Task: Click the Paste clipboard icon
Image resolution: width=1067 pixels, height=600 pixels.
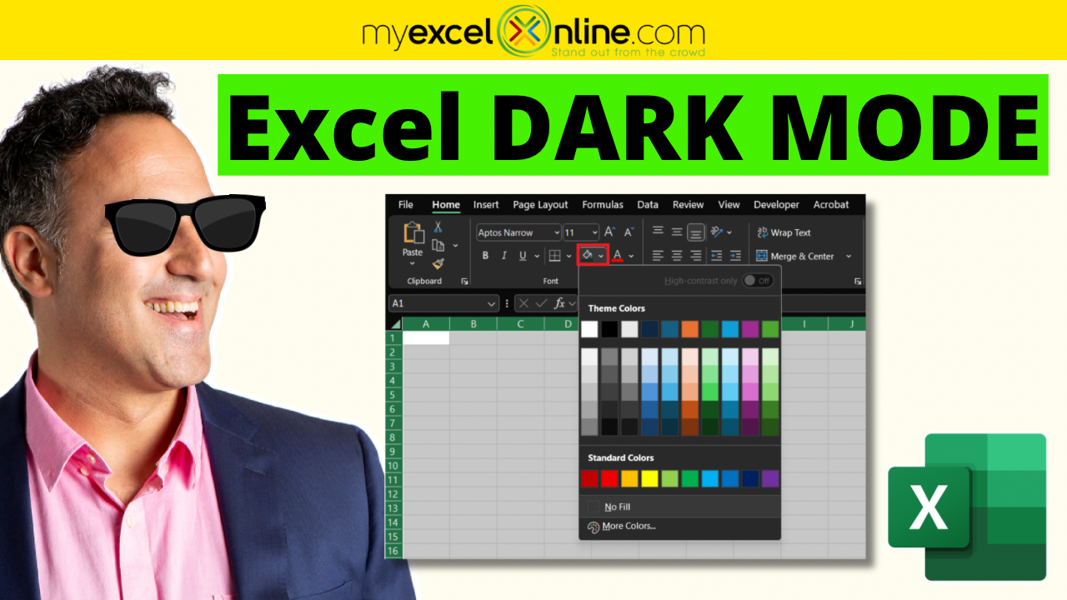Action: pyautogui.click(x=413, y=232)
